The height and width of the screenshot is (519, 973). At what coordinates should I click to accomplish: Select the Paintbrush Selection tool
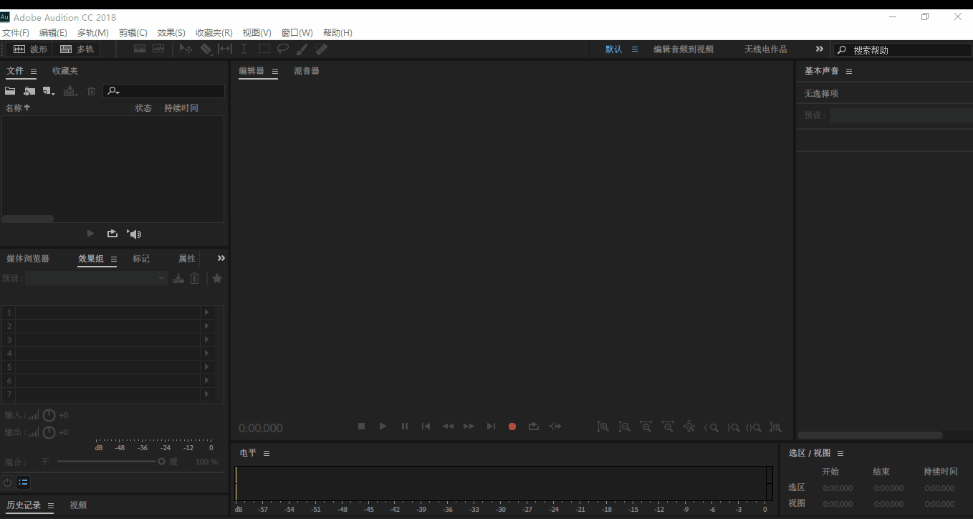coord(302,49)
